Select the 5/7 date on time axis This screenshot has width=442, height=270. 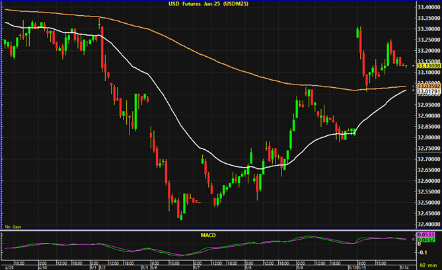[x=196, y=267]
